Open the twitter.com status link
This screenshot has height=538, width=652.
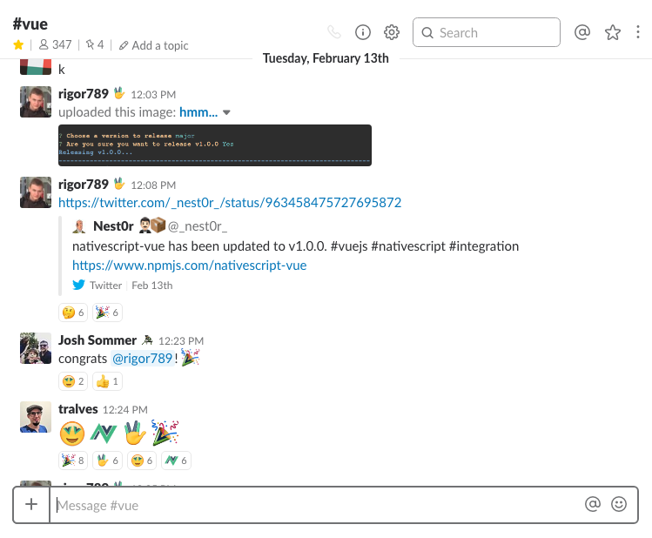[x=230, y=203]
